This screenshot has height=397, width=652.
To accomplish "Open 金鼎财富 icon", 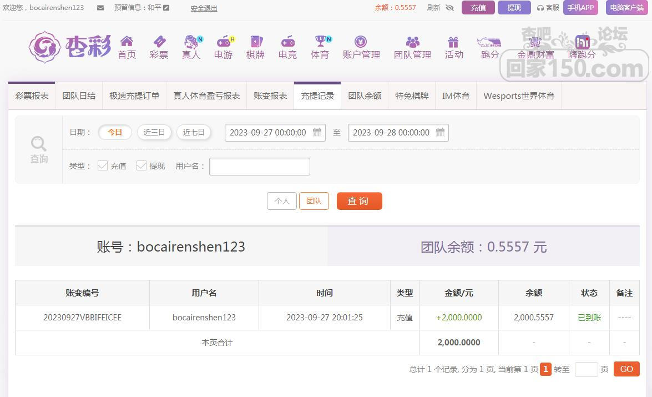I will tap(535, 42).
